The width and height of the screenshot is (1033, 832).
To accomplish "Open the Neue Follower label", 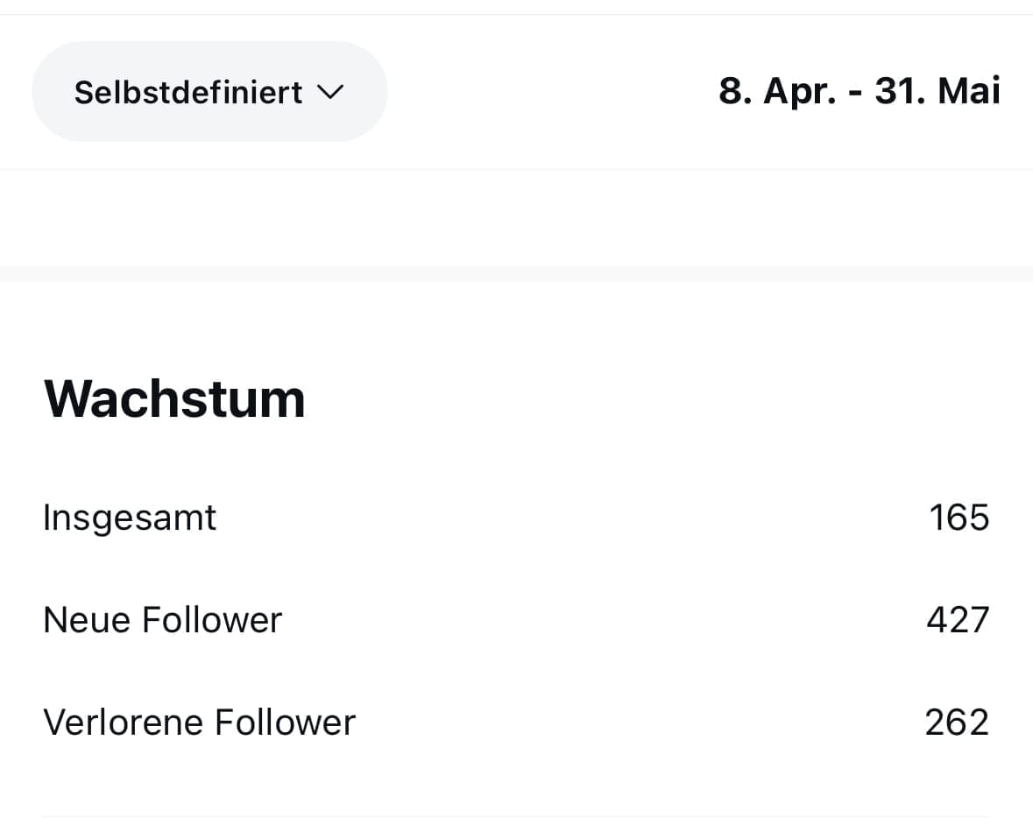I will (x=162, y=620).
